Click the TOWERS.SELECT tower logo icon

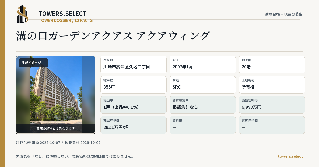22,14
